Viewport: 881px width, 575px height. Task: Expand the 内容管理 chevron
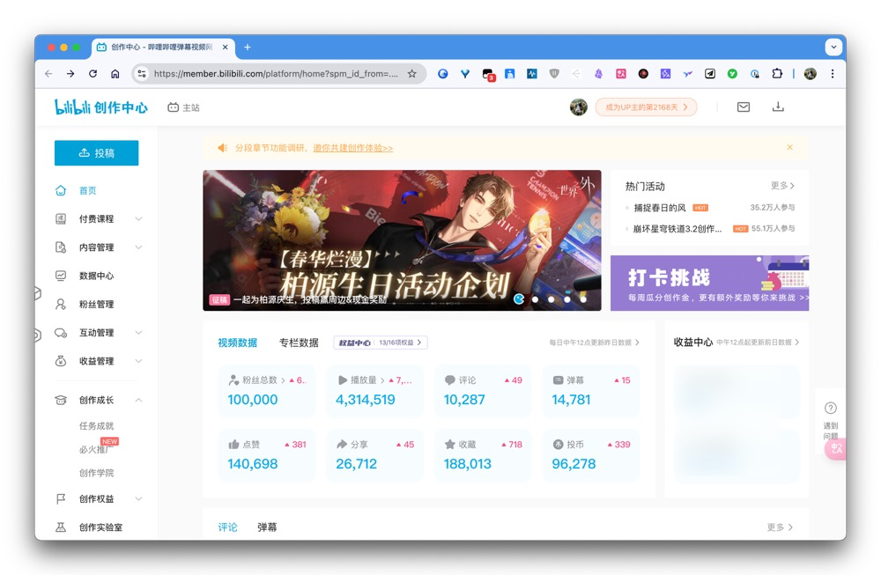pyautogui.click(x=139, y=247)
